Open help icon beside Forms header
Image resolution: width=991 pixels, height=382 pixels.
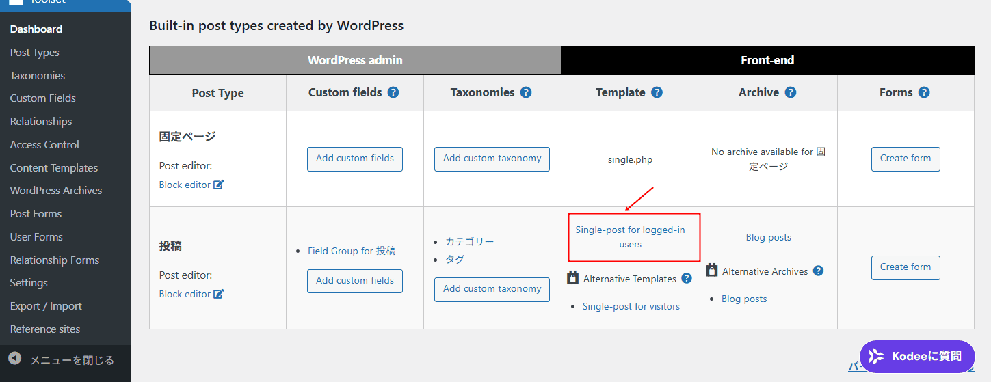click(924, 92)
